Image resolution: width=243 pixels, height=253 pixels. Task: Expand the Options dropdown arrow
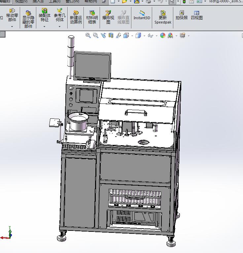[x=205, y=1]
